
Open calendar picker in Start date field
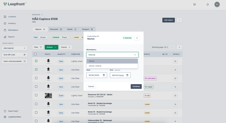tap(104, 75)
